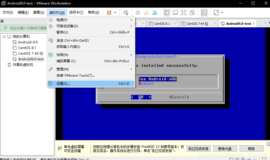Switch to the Android9.0-test tab
Screen dimensions: 270x160
pos(239,24)
